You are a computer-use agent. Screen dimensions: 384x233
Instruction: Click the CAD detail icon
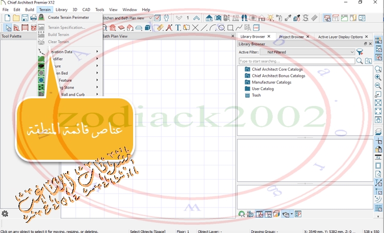tap(256, 28)
